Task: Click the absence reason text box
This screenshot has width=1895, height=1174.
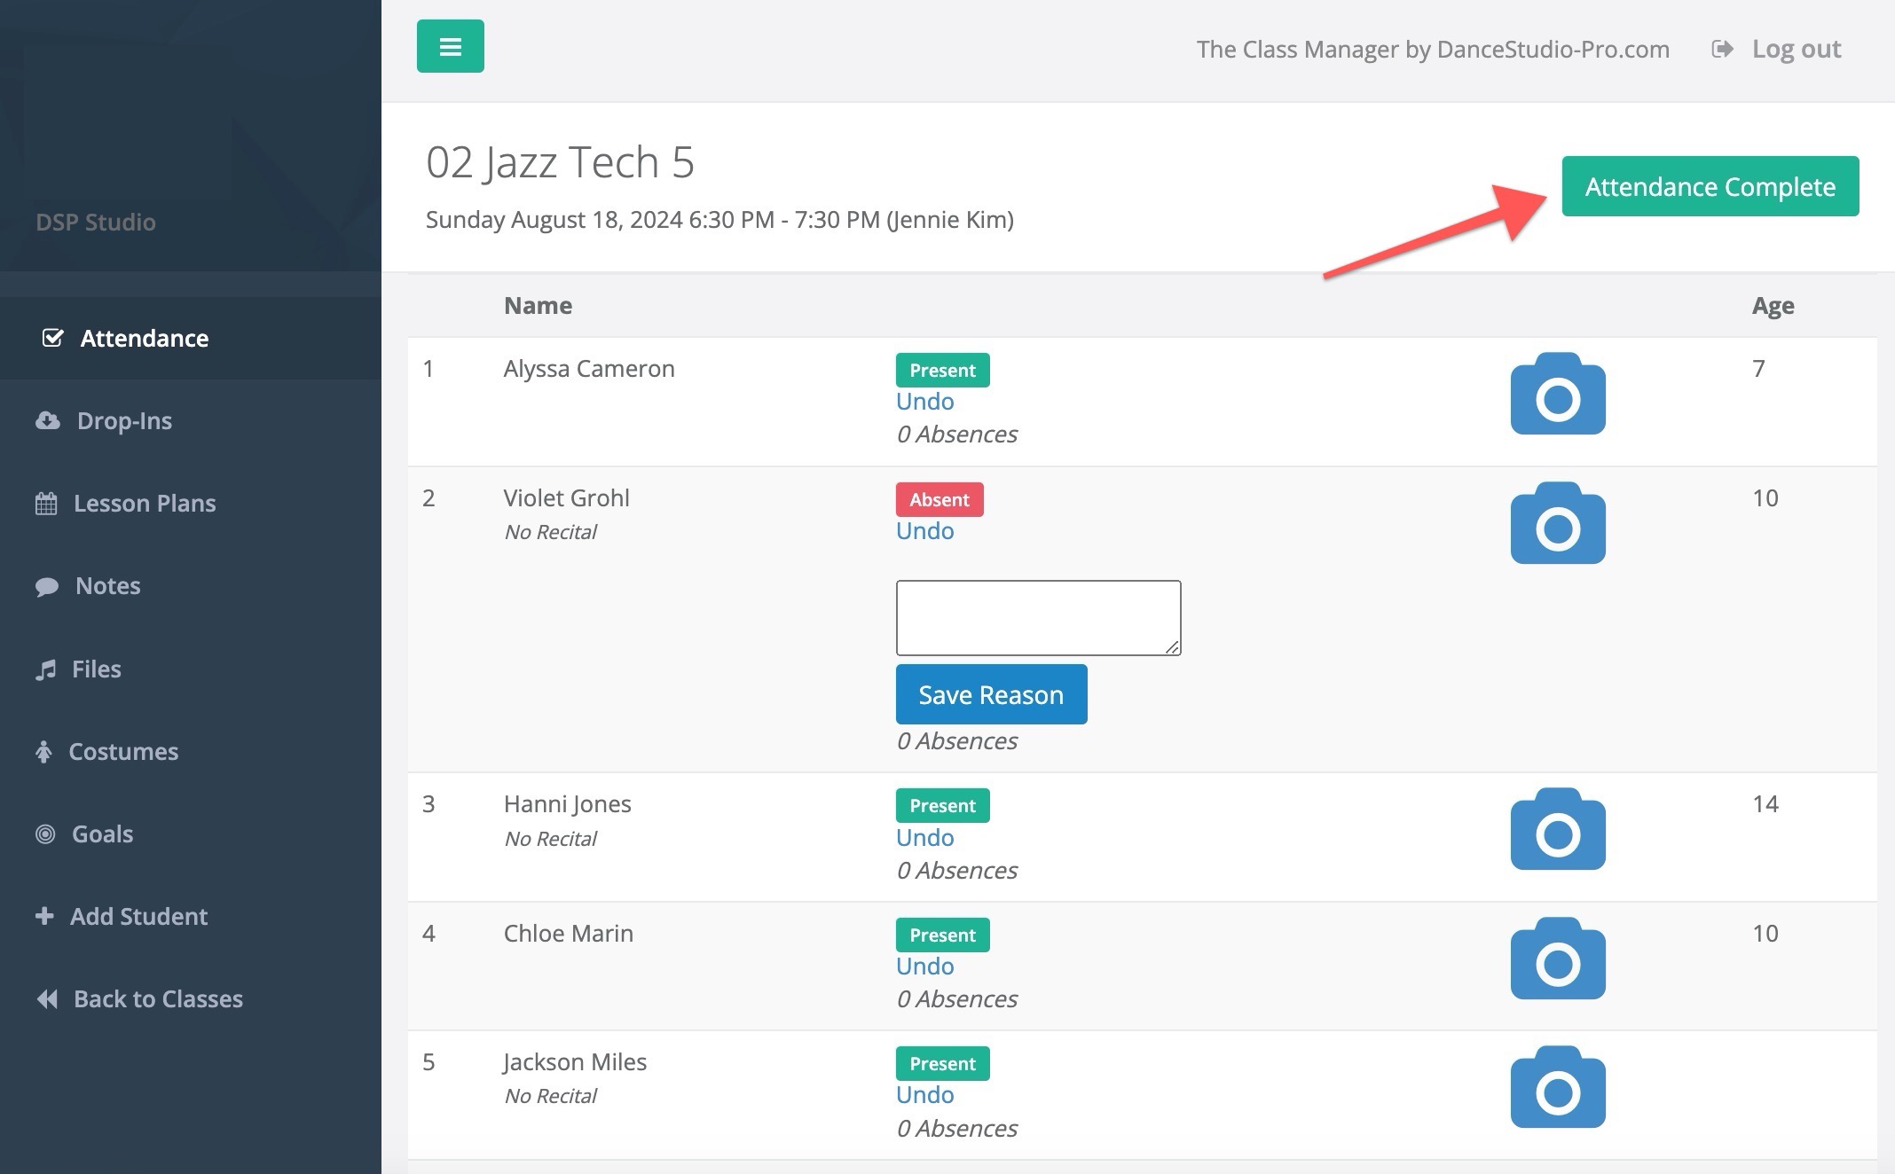Action: (x=1037, y=618)
